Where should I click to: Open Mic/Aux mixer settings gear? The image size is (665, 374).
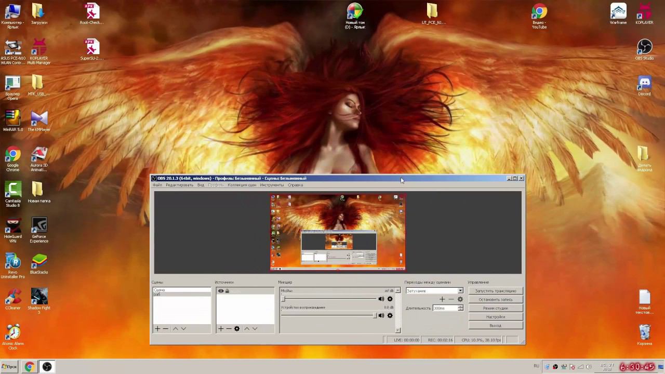[390, 299]
